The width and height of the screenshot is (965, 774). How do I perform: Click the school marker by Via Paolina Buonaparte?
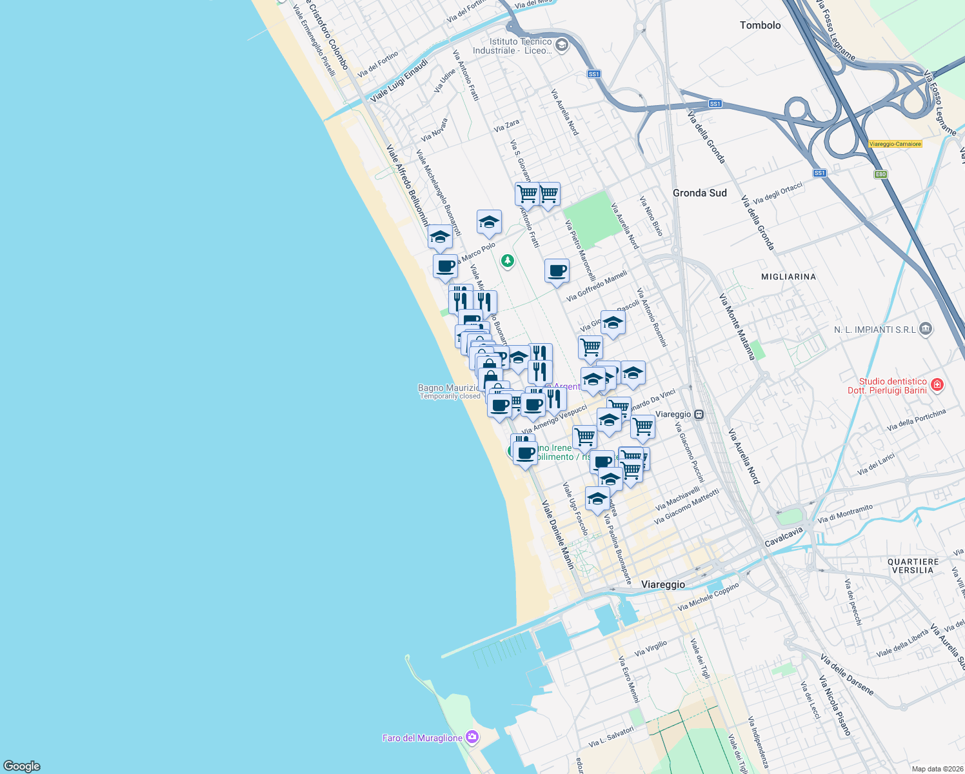pyautogui.click(x=597, y=499)
